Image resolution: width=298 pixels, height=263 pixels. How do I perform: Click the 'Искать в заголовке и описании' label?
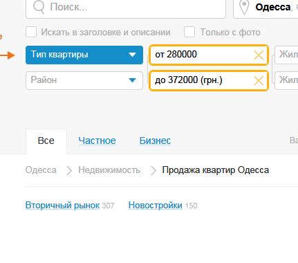point(106,32)
